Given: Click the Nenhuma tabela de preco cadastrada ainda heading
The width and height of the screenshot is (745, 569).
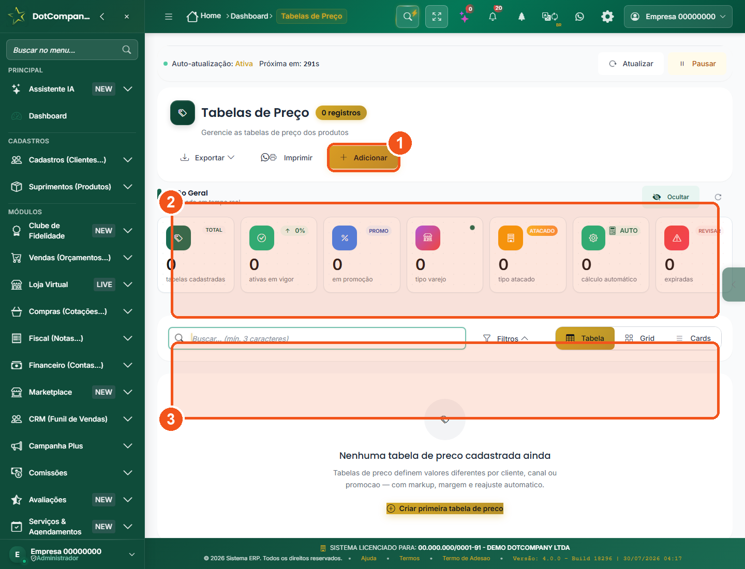Looking at the screenshot, I should (x=445, y=456).
